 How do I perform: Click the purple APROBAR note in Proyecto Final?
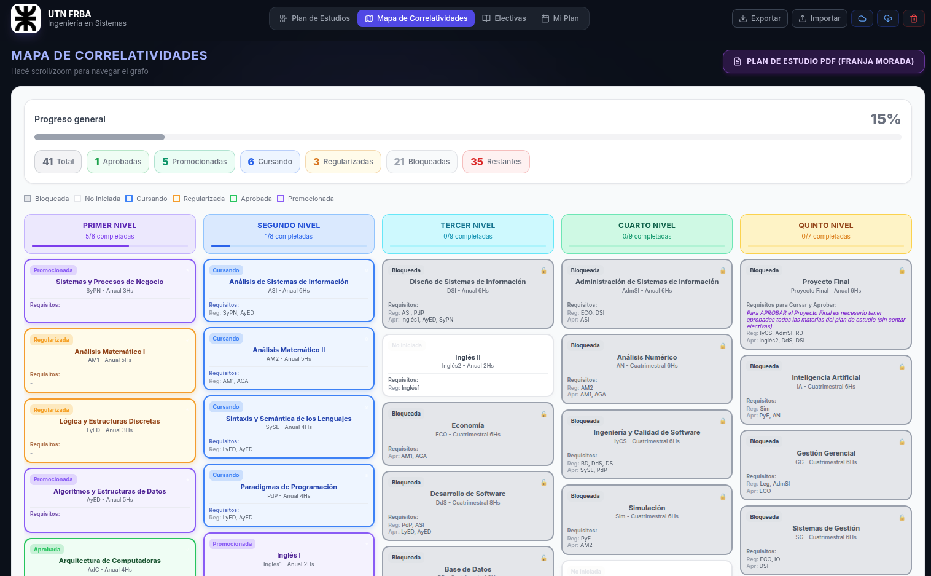coord(826,319)
